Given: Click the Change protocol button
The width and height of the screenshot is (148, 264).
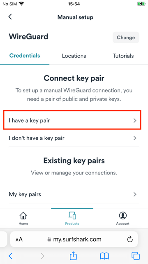Looking at the screenshot, I should (126, 38).
